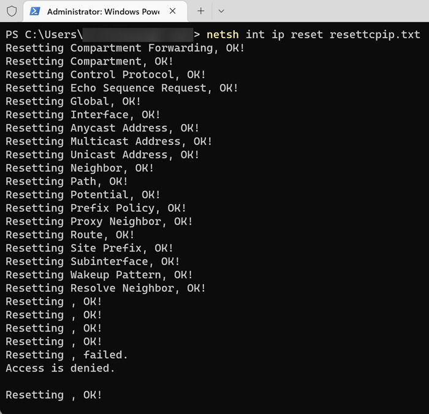Click the 'PS C:\Users\' prompt text

[44, 34]
